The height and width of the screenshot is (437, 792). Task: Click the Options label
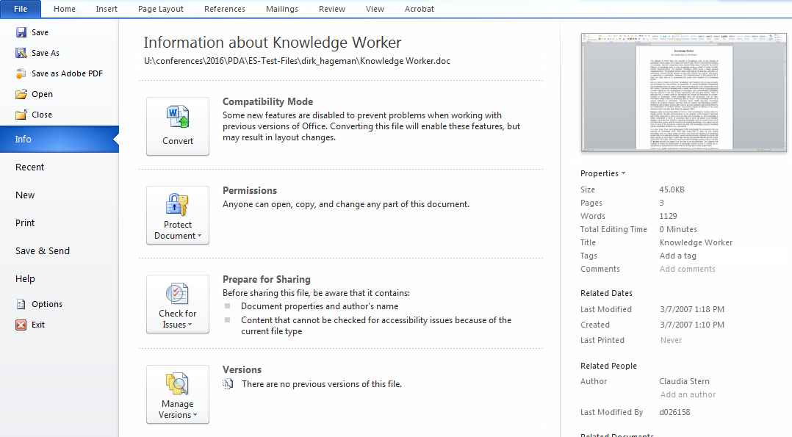pyautogui.click(x=47, y=304)
